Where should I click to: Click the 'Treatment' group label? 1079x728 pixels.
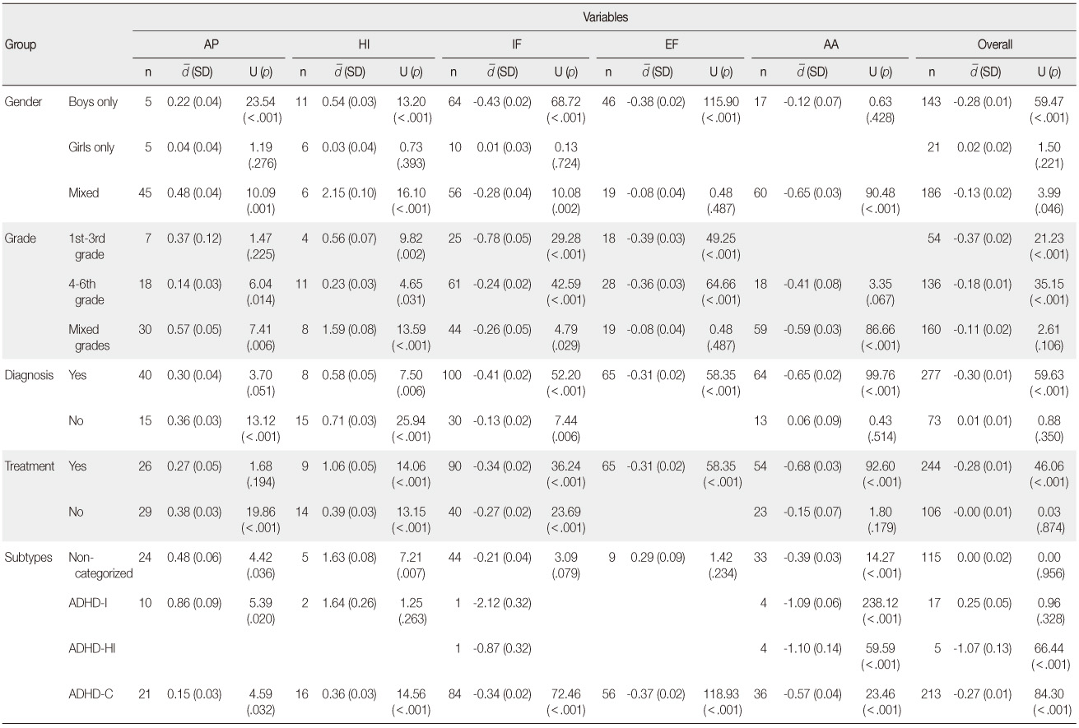coord(29,466)
